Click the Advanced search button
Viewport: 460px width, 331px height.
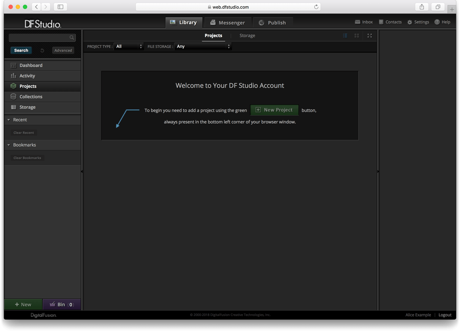click(63, 50)
